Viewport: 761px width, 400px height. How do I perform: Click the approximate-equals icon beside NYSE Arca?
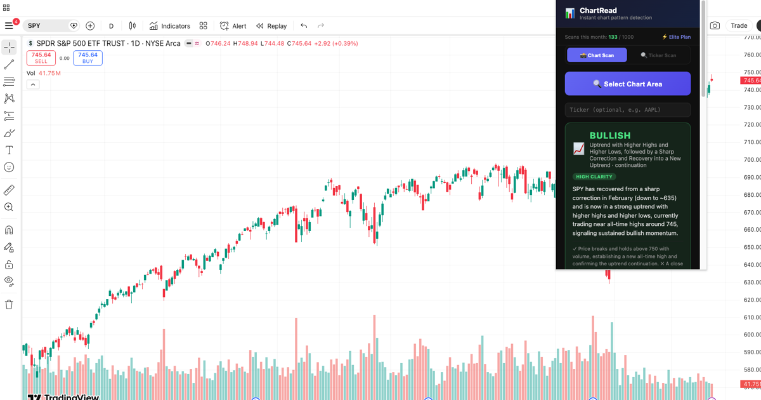[x=197, y=44]
